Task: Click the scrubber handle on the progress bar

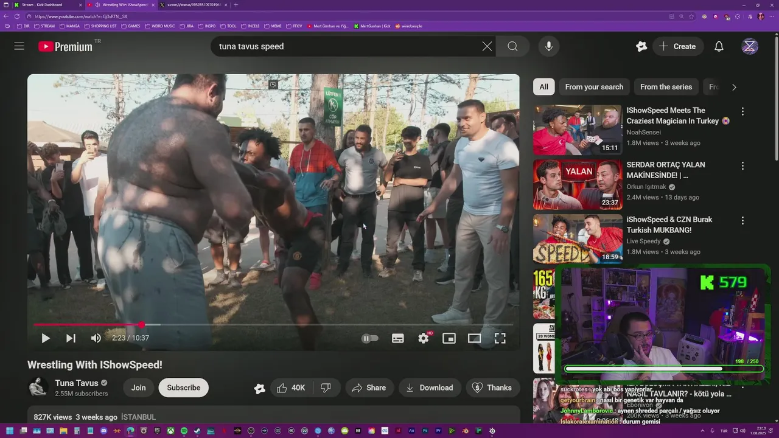Action: tap(141, 325)
